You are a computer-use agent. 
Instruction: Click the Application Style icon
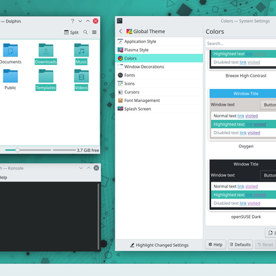pos(120,41)
